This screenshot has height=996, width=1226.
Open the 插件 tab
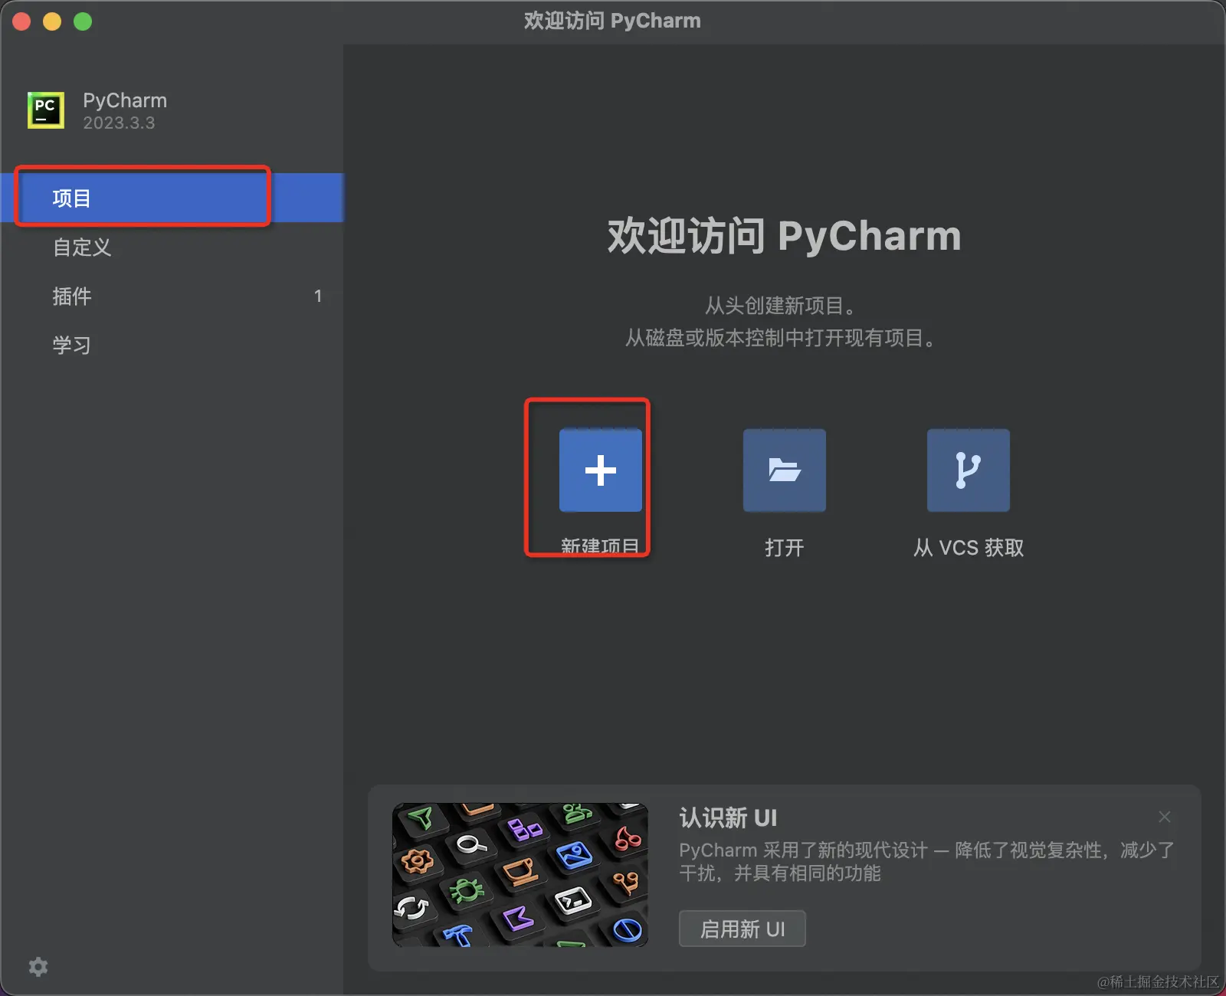click(172, 296)
